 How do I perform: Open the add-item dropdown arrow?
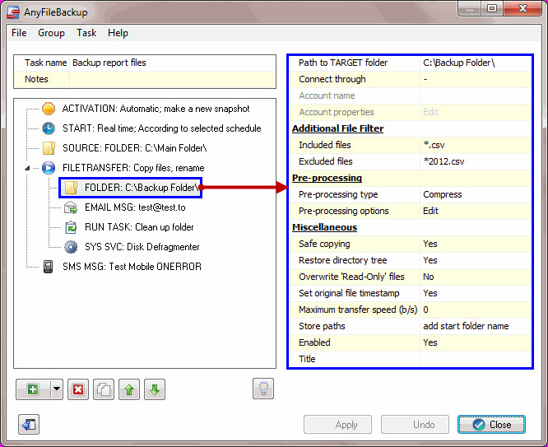[57, 389]
